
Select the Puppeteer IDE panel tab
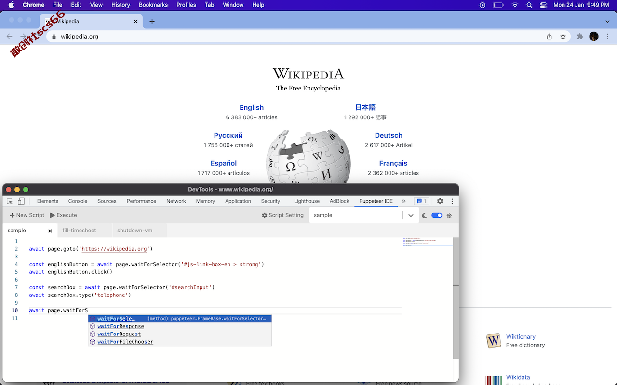tap(376, 201)
